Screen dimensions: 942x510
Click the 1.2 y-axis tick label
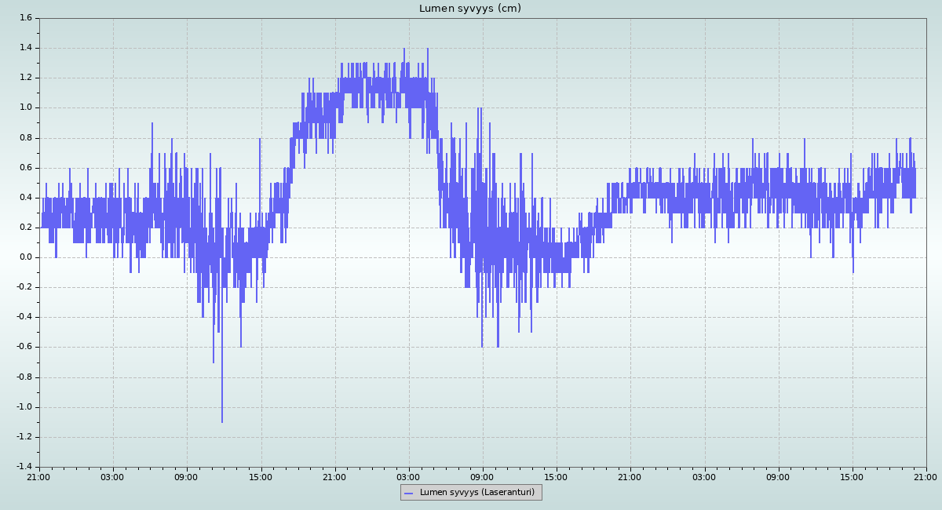25,78
